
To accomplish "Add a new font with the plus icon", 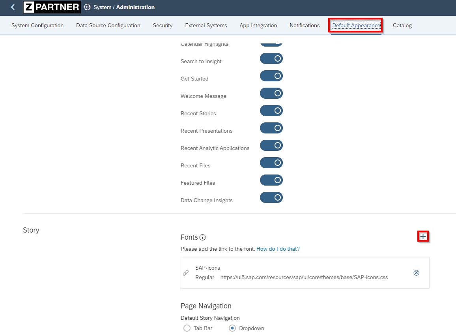I will (x=422, y=236).
